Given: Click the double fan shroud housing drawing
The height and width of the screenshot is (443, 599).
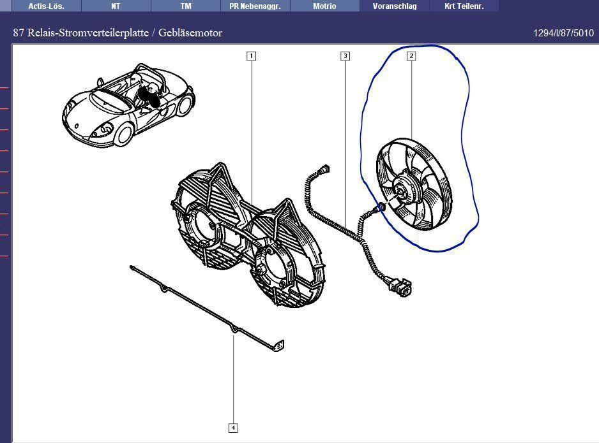Looking at the screenshot, I should [x=249, y=236].
